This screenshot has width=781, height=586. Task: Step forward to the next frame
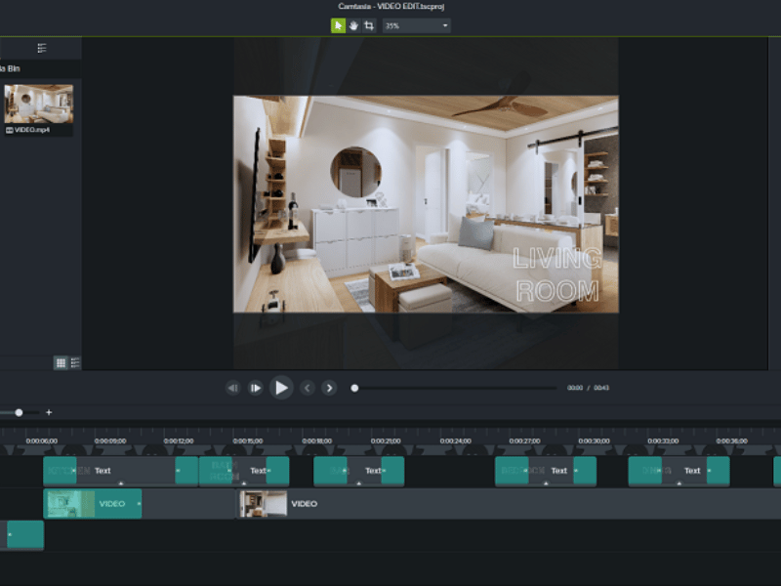pyautogui.click(x=256, y=388)
